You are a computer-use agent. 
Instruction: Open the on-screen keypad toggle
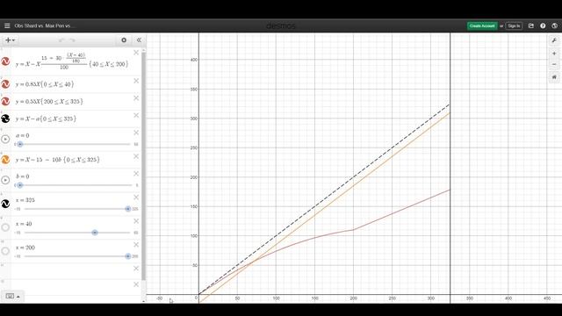click(12, 296)
